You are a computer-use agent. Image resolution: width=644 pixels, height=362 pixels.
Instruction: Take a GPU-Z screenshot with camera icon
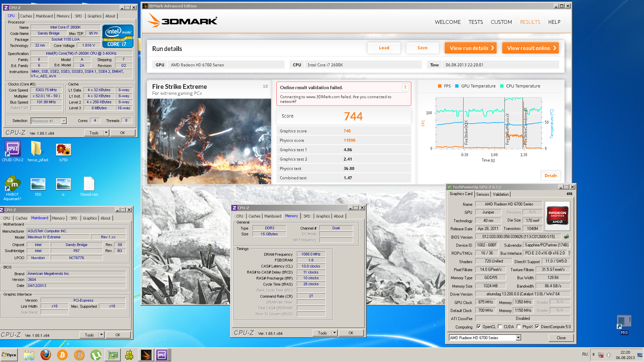coord(569,194)
